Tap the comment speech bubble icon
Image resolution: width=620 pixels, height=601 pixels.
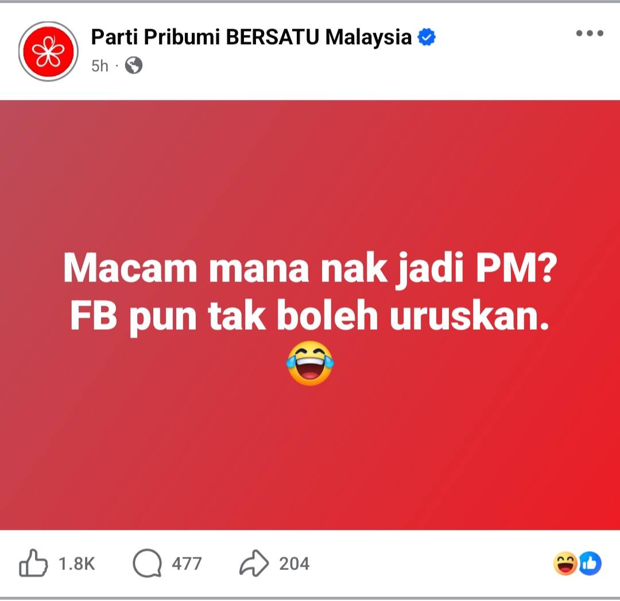[147, 563]
